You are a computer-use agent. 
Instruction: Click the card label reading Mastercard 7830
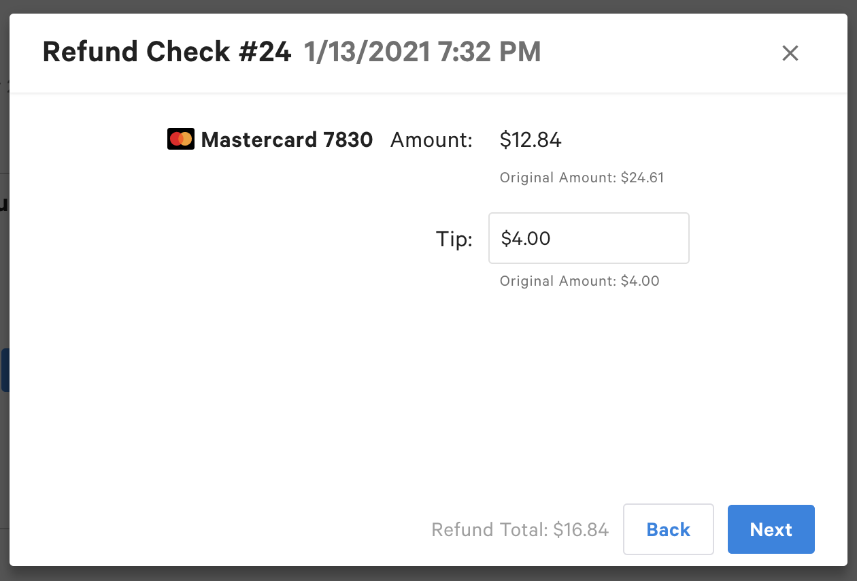pos(286,139)
